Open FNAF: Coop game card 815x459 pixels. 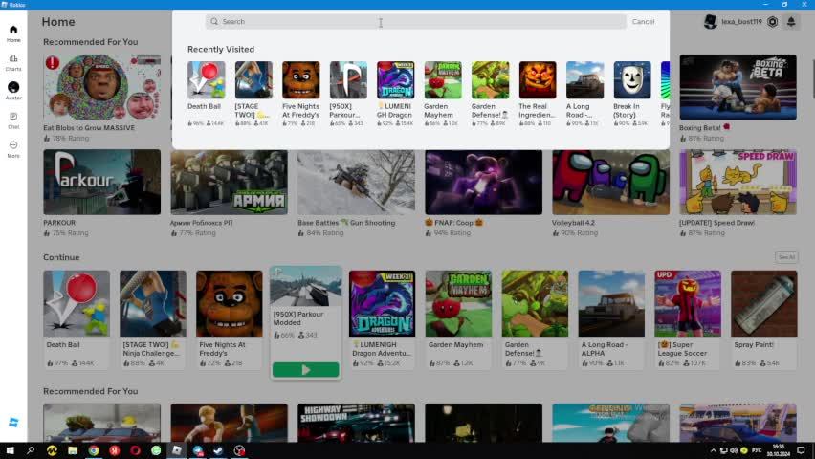[483, 193]
